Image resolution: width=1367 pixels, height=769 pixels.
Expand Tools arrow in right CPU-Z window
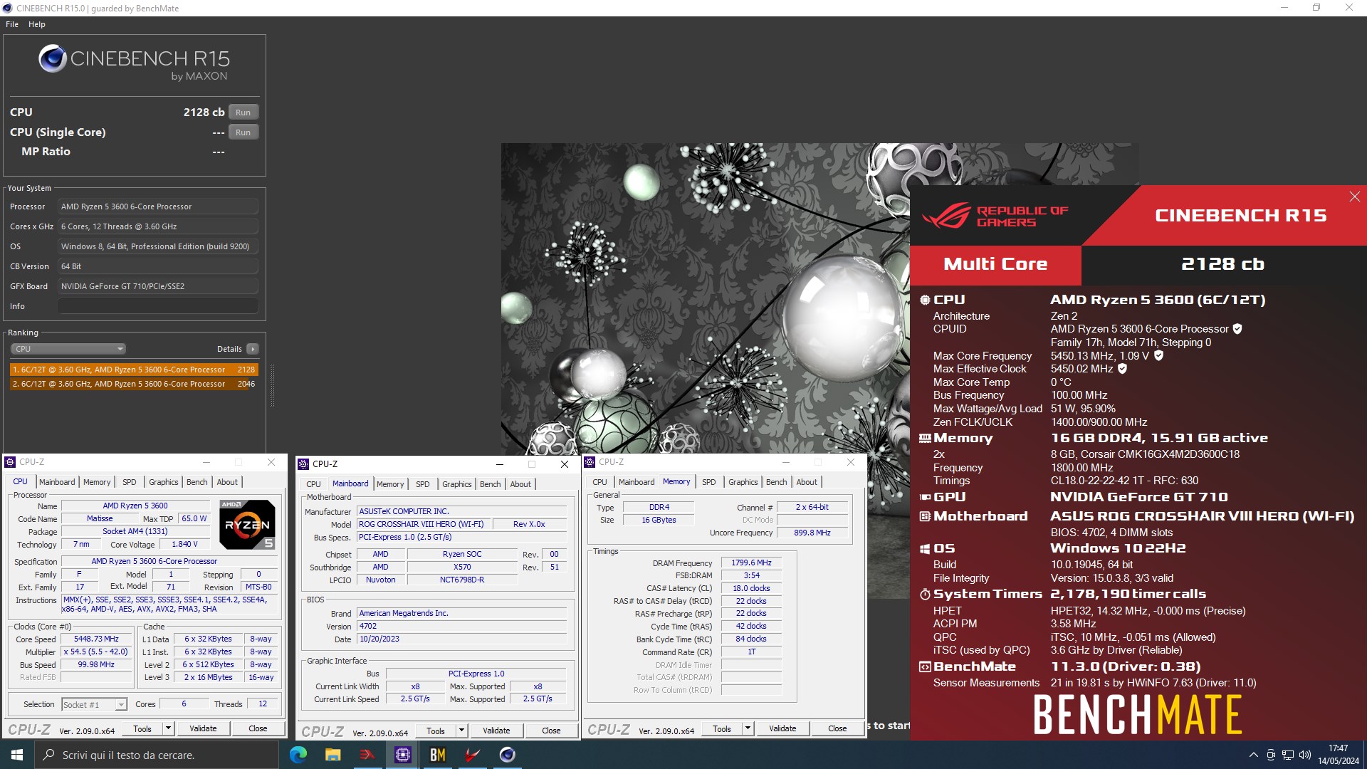point(748,728)
